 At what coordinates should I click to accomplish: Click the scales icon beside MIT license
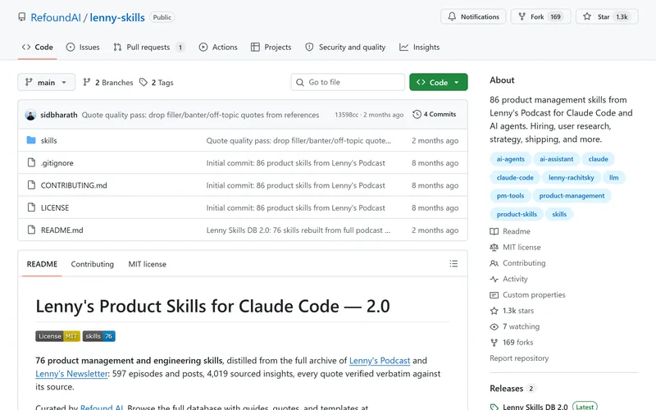[494, 248]
